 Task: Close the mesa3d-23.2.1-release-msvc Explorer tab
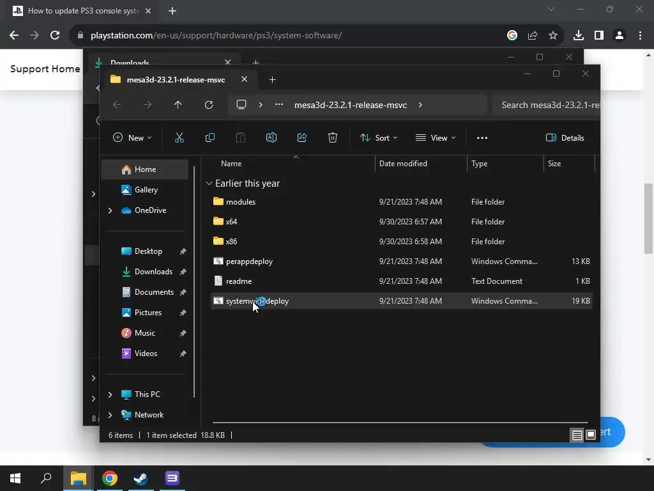pyautogui.click(x=245, y=79)
